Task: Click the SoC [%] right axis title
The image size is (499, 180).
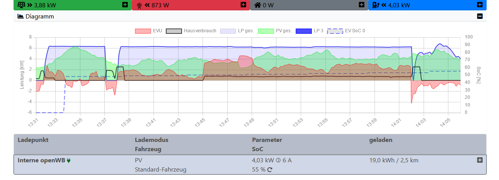Action: tap(478, 75)
